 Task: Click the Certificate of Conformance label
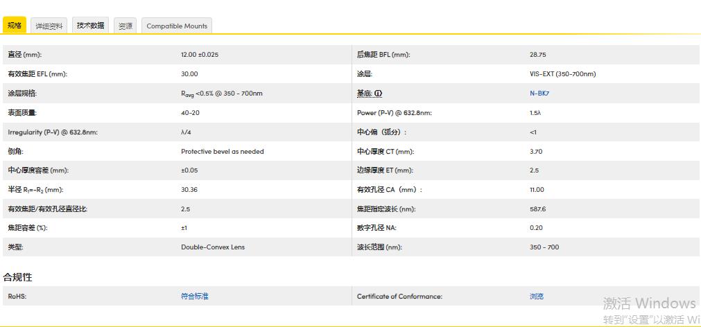click(399, 297)
